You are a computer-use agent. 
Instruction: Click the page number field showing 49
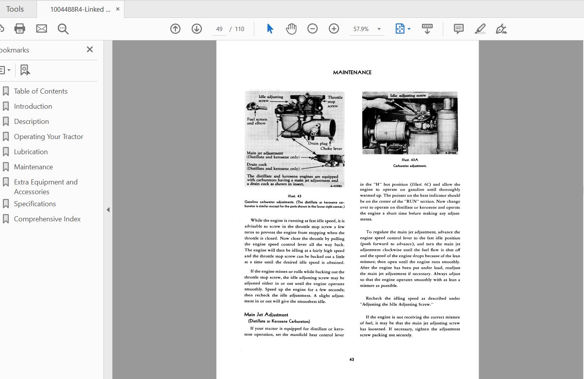pos(219,29)
